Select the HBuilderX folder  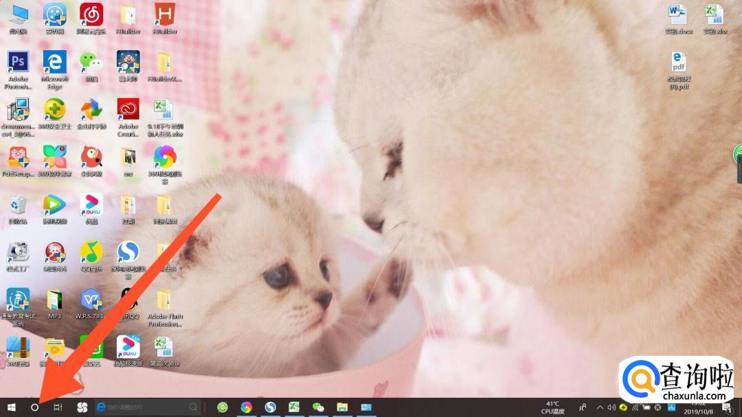click(x=165, y=67)
